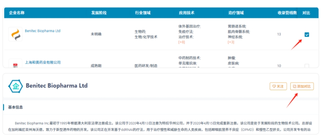Click the 单克隆抗体 technology text
The image size is (323, 137).
click(188, 63)
